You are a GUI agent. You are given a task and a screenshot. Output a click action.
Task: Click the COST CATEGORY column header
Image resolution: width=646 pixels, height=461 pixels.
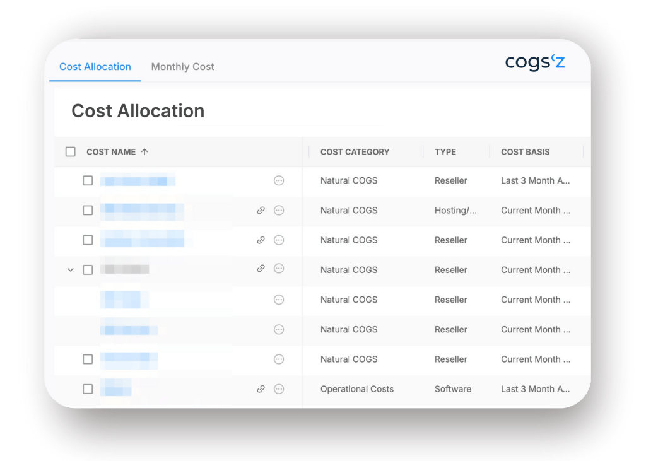point(355,152)
